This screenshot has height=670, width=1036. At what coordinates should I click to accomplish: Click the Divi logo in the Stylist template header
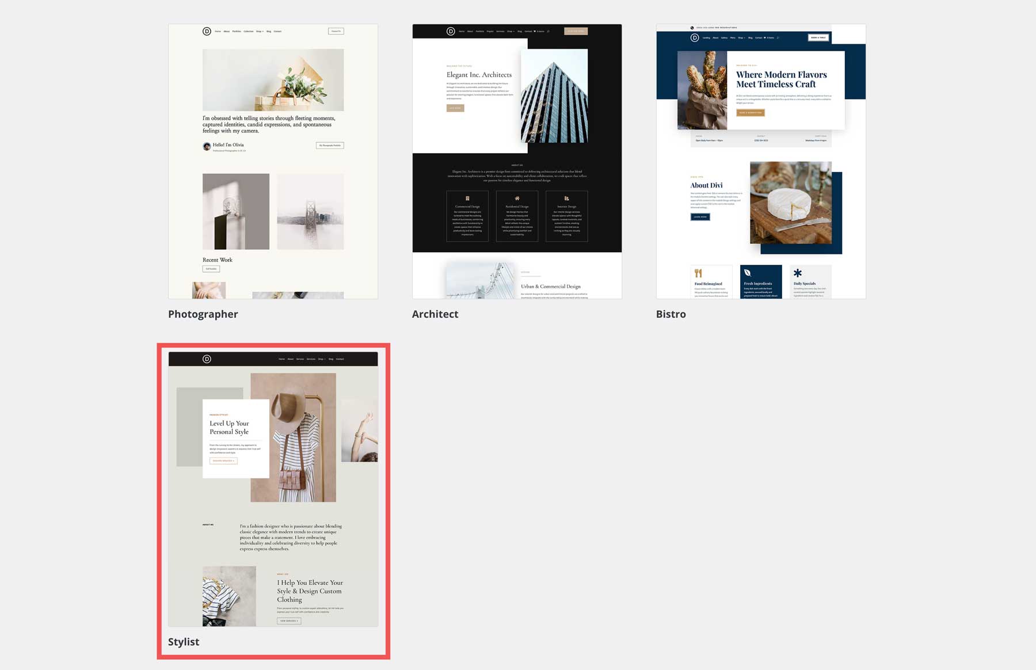pos(207,359)
